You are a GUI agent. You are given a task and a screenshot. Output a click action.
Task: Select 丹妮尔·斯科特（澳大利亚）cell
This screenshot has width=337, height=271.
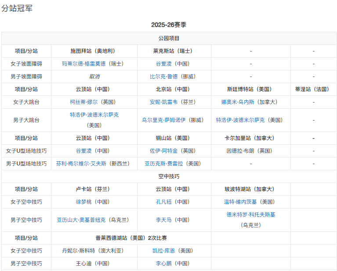click(x=94, y=251)
